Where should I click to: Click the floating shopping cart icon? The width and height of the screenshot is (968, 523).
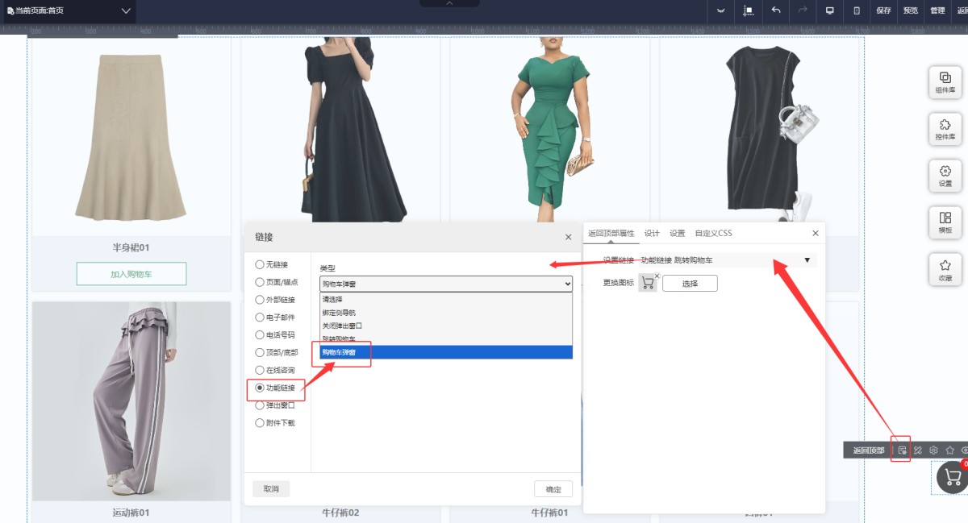[x=953, y=477]
